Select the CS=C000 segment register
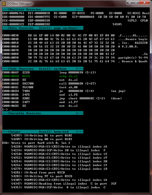152x195 pixels. [x=60, y=17]
